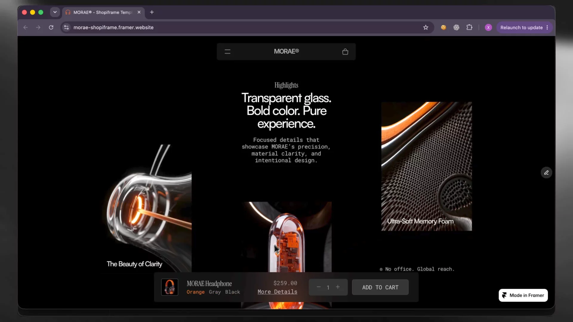Open the hamburger menu in MORAE header
The height and width of the screenshot is (322, 573).
(227, 52)
